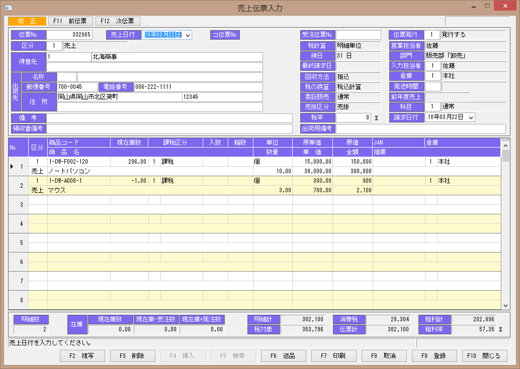Click the F9 登録 register button
Screen dimensions: 520x369
pos(434,356)
